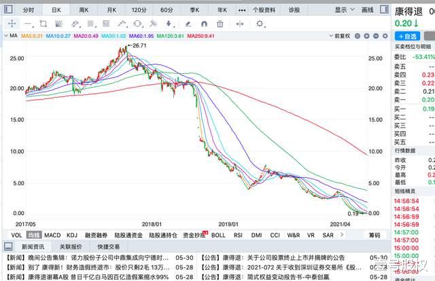Viewport: 435px width, 281px height.
Task: Select the straight line drawing tool
Action: [x=29, y=24]
